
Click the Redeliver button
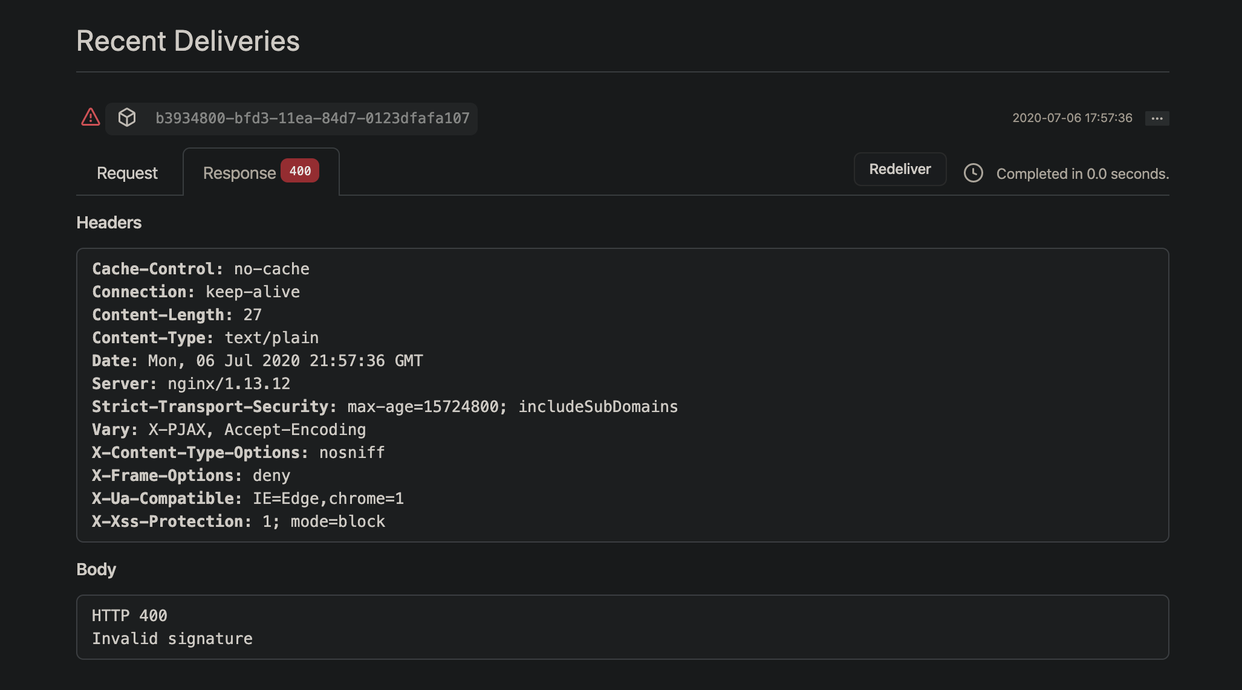(x=899, y=169)
